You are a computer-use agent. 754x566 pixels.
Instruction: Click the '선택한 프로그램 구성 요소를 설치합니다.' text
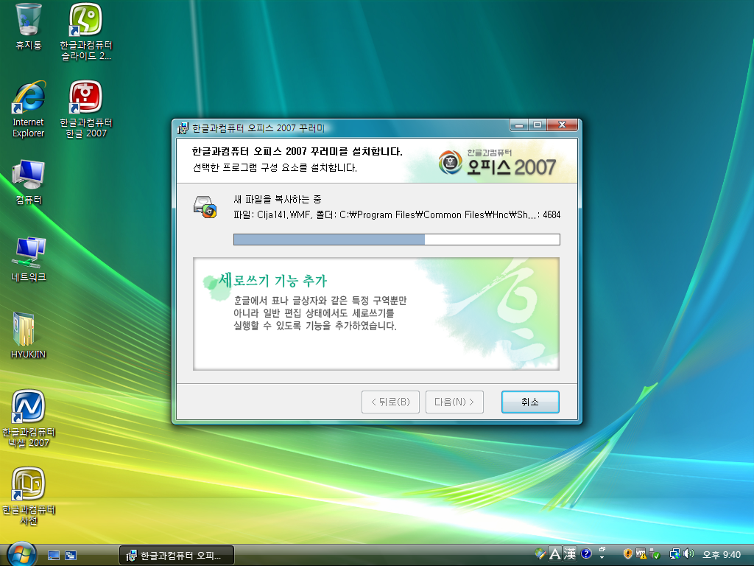coord(275,167)
